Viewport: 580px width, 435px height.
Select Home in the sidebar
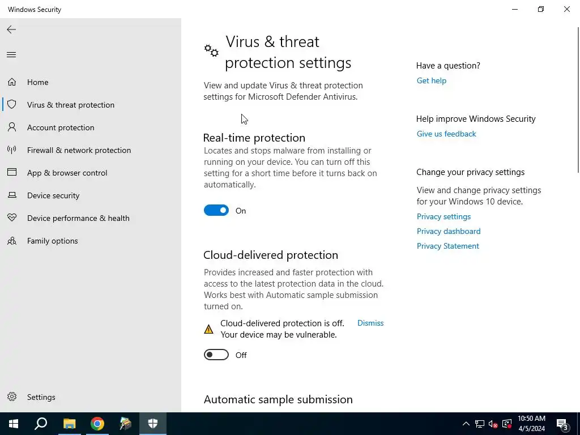[38, 82]
